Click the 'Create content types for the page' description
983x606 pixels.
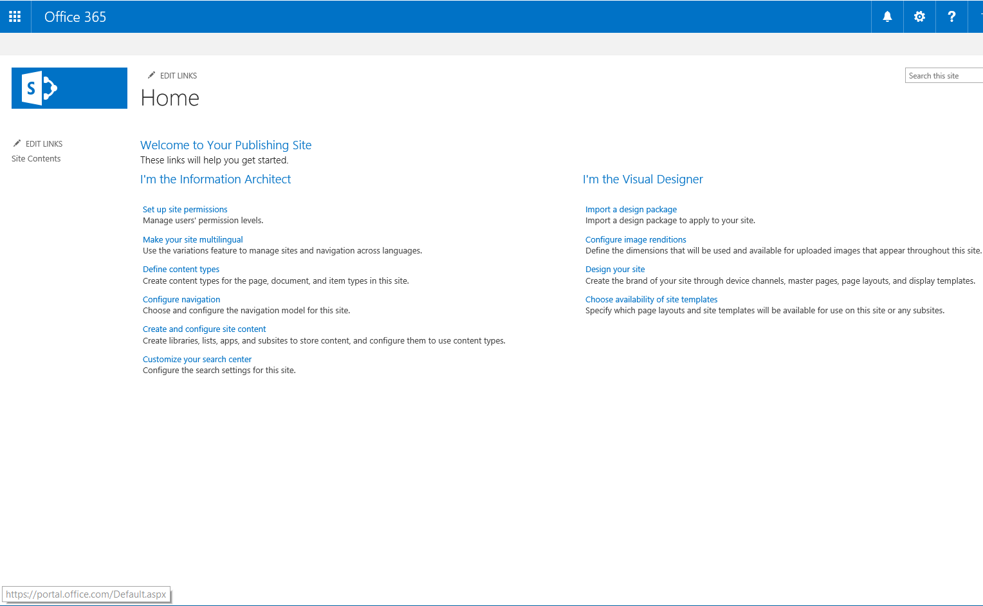[x=276, y=281]
